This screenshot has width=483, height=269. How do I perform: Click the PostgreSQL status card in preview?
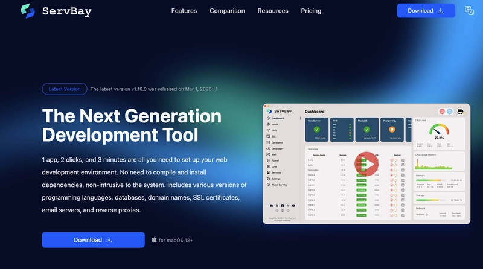(392, 130)
